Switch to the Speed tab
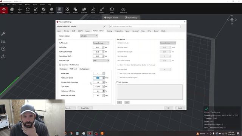The height and width of the screenshot is (136, 242). tap(127, 31)
